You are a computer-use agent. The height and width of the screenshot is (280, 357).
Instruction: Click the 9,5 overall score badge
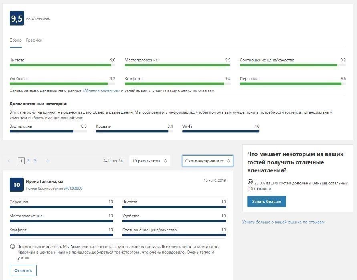(x=17, y=18)
